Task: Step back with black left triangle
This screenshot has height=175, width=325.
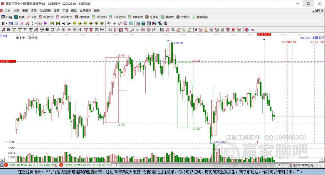Action: point(63,24)
